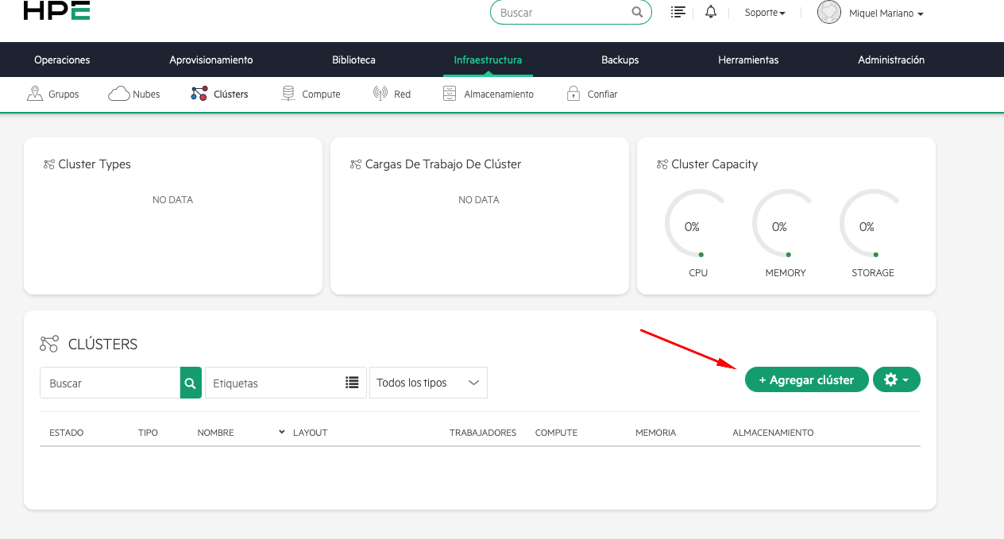The image size is (1004, 539).
Task: Open the Compute section icon
Action: (288, 93)
